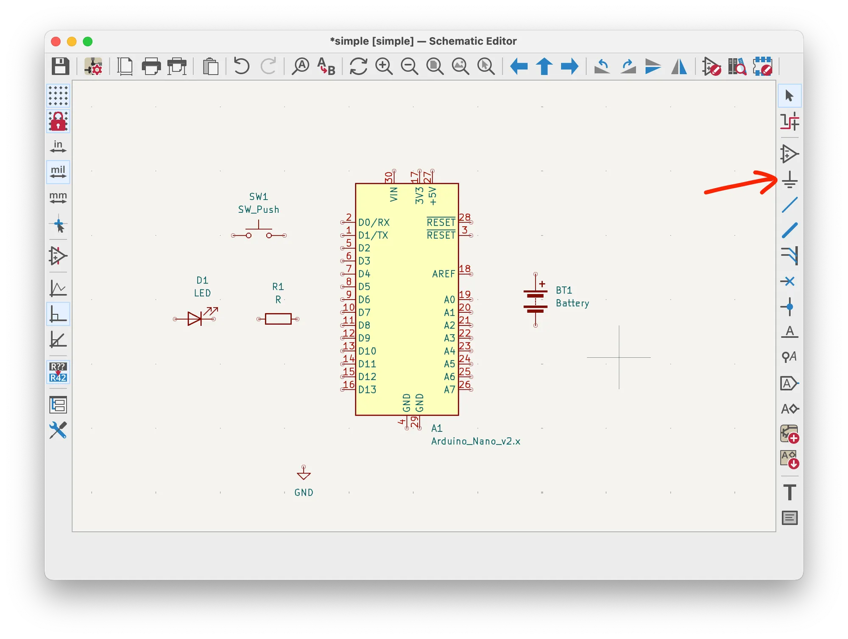This screenshot has width=848, height=639.
Task: Open the Find tool
Action: (x=301, y=67)
